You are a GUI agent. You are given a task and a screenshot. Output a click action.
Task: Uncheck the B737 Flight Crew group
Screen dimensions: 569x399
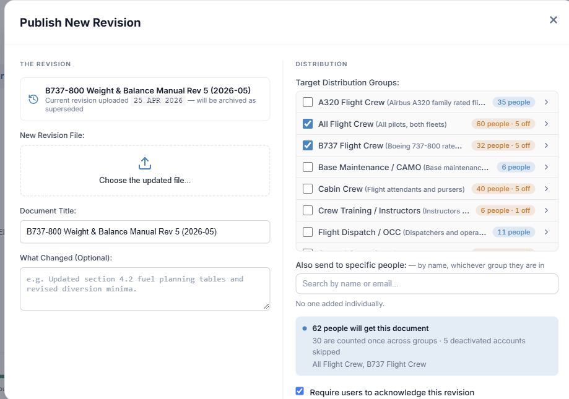(x=308, y=146)
